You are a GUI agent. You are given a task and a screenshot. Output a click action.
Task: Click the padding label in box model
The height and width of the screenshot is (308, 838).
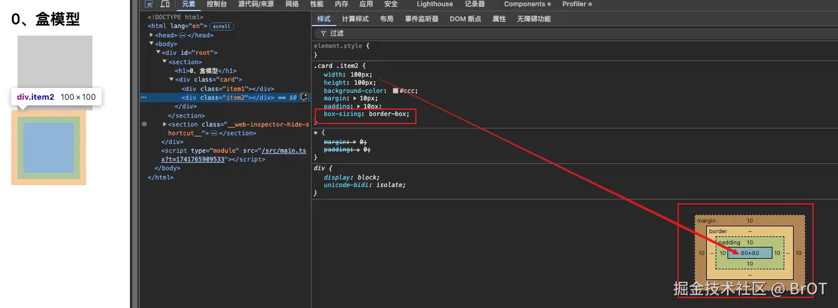tap(731, 243)
